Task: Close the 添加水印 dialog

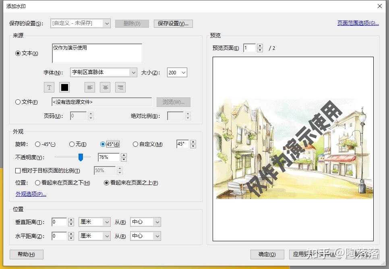Action: pyautogui.click(x=380, y=6)
